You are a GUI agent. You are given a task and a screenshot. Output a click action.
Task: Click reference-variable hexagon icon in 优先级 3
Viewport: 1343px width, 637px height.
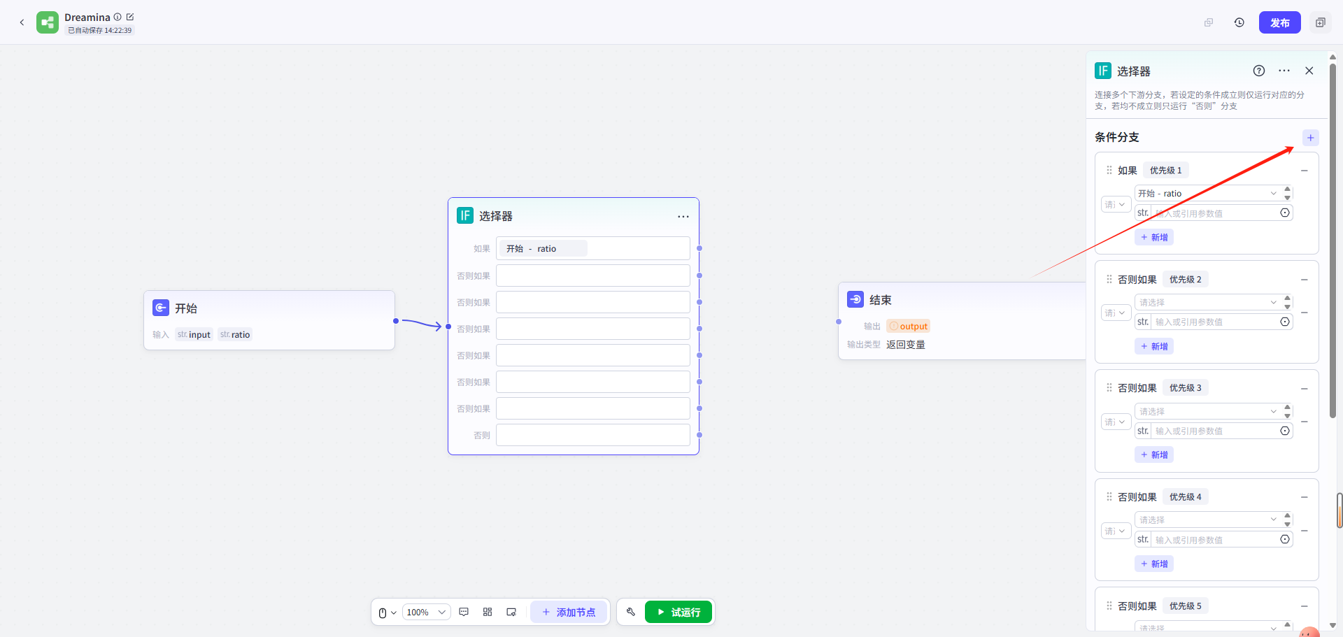[x=1285, y=431]
